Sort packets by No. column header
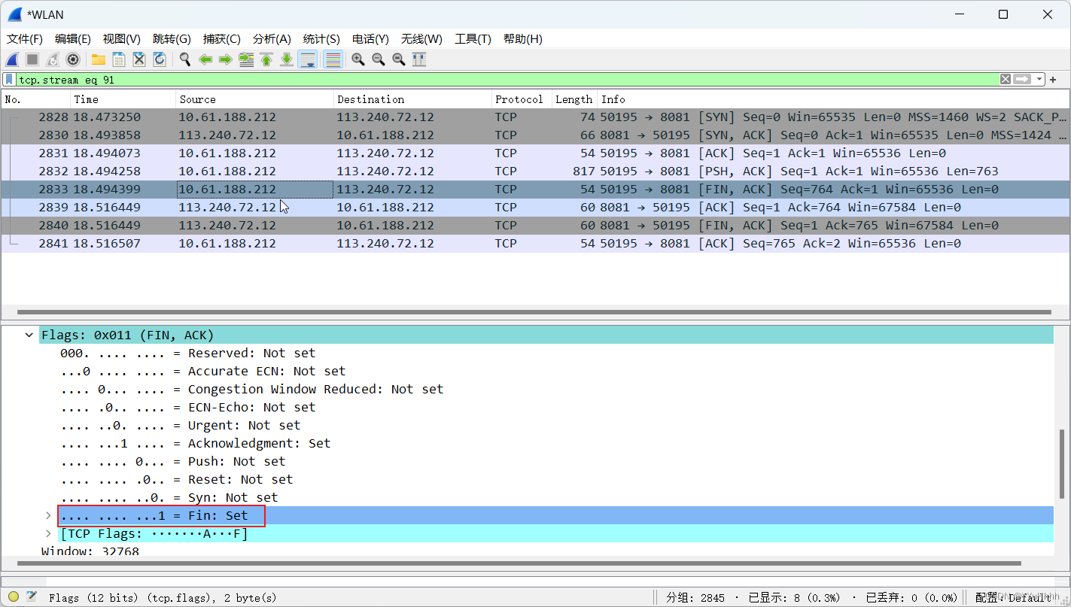 tap(36, 99)
